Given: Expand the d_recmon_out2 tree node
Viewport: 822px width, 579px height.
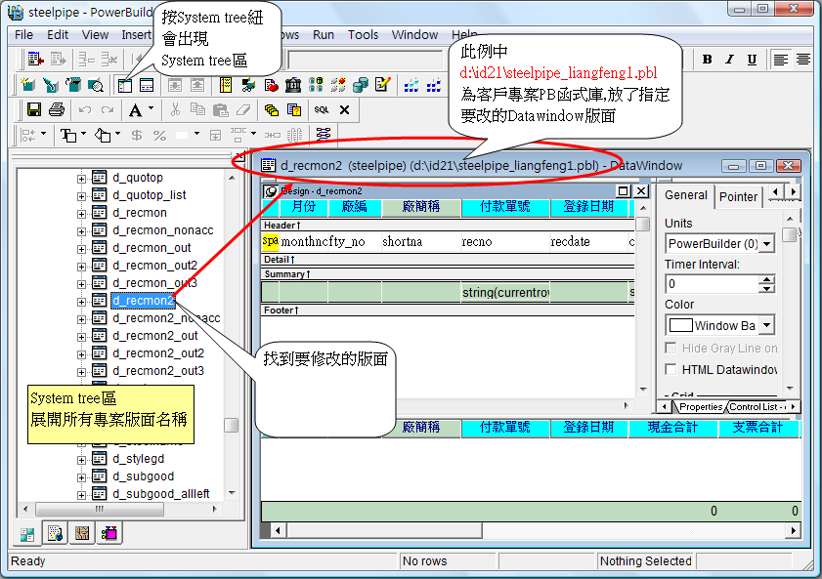Looking at the screenshot, I should [81, 267].
